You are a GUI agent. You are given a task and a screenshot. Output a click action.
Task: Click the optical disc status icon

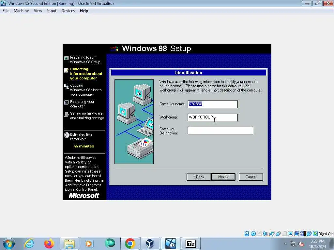point(253,234)
